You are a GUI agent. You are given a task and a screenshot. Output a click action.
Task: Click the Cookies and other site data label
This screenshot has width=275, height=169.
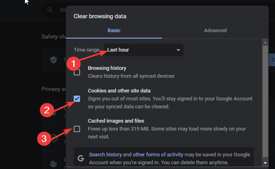(119, 90)
